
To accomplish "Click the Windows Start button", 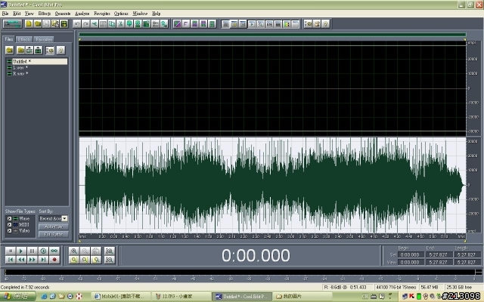I will point(18,297).
